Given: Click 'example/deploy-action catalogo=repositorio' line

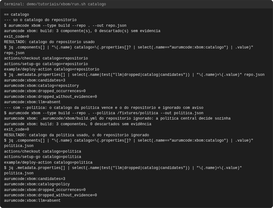Looking at the screenshot, I should (52, 69).
